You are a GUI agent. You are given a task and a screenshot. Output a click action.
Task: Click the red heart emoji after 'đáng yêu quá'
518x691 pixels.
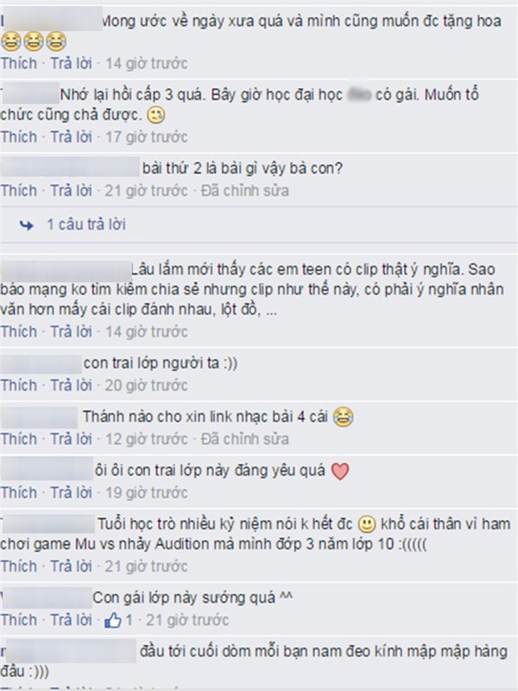click(x=340, y=471)
